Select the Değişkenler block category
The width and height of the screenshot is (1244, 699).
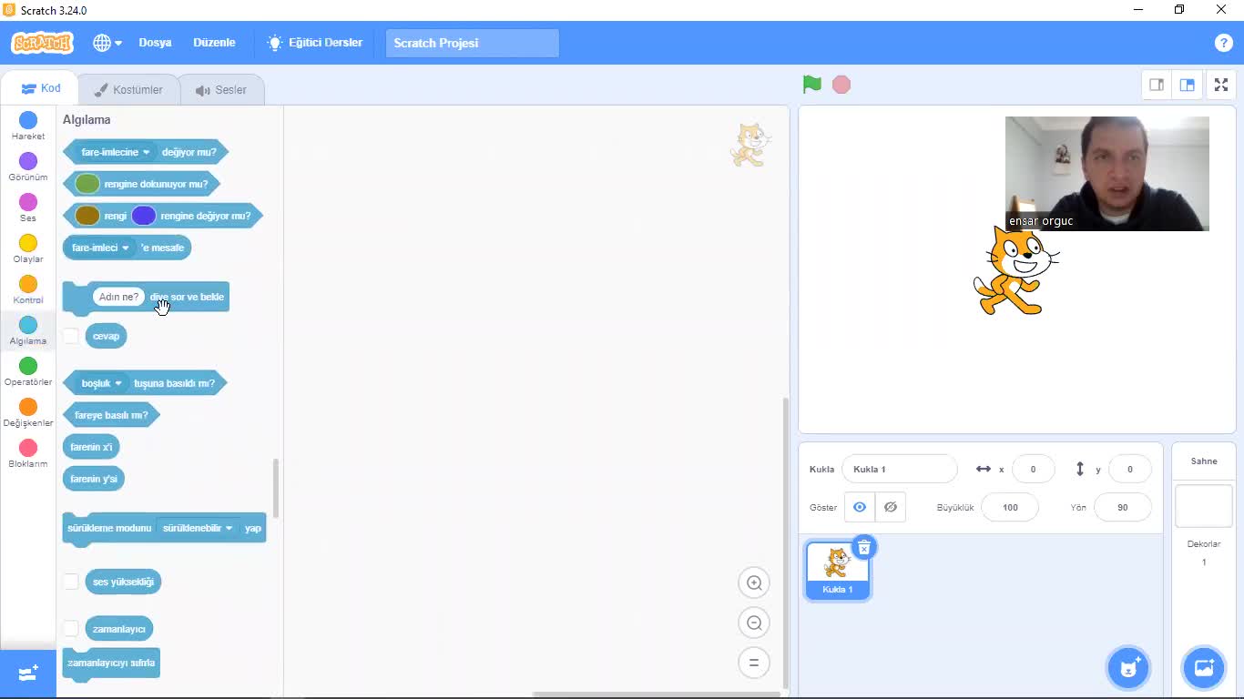[x=28, y=412]
